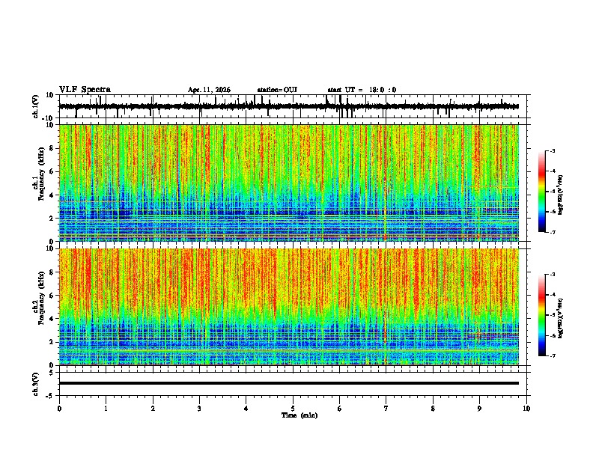The image size is (593, 458).
Task: Click the ch.2 colorbar log PSD label
Action: tap(561, 318)
